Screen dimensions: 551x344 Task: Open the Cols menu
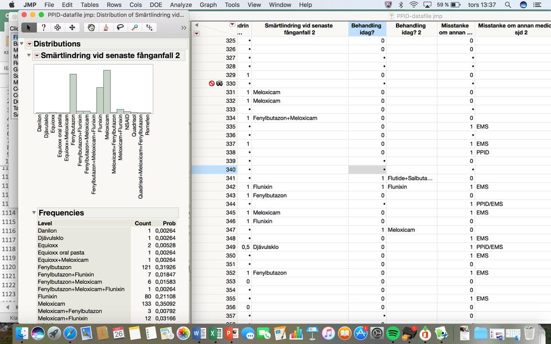tap(135, 5)
